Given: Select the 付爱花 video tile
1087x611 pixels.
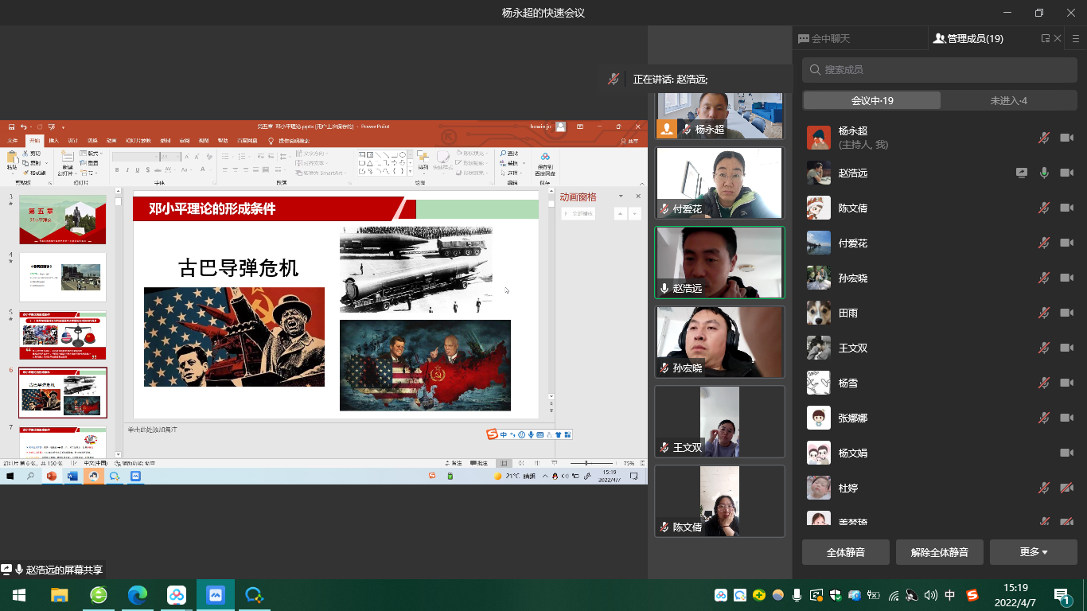Looking at the screenshot, I should [719, 183].
